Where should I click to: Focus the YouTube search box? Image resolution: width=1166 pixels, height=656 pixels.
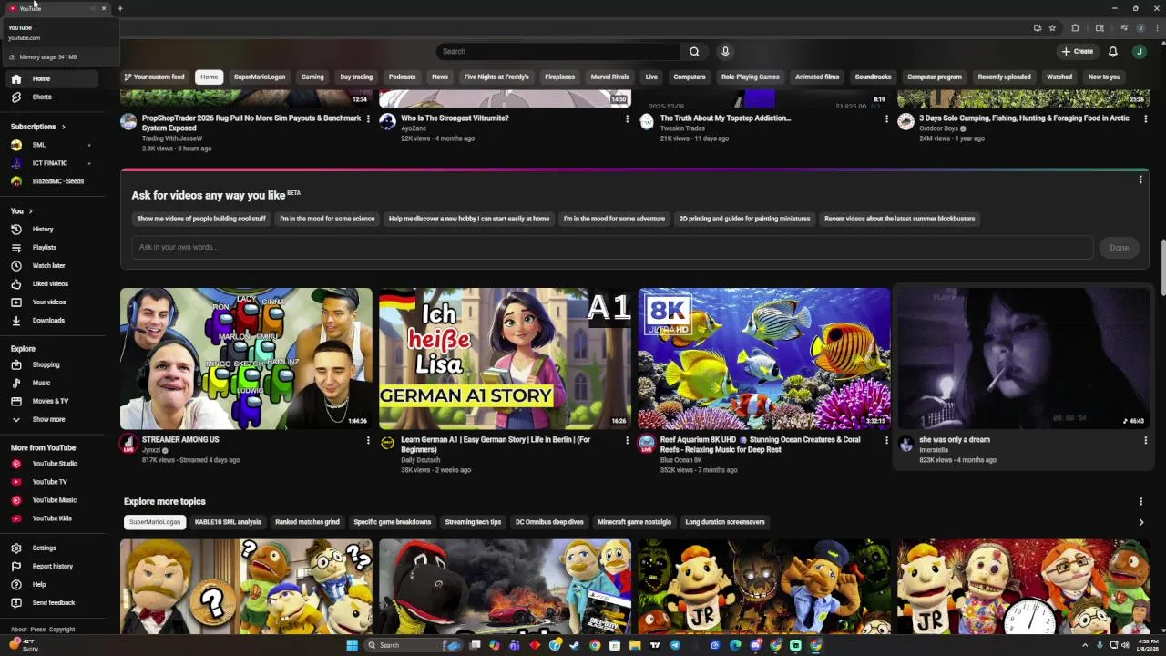pos(557,52)
